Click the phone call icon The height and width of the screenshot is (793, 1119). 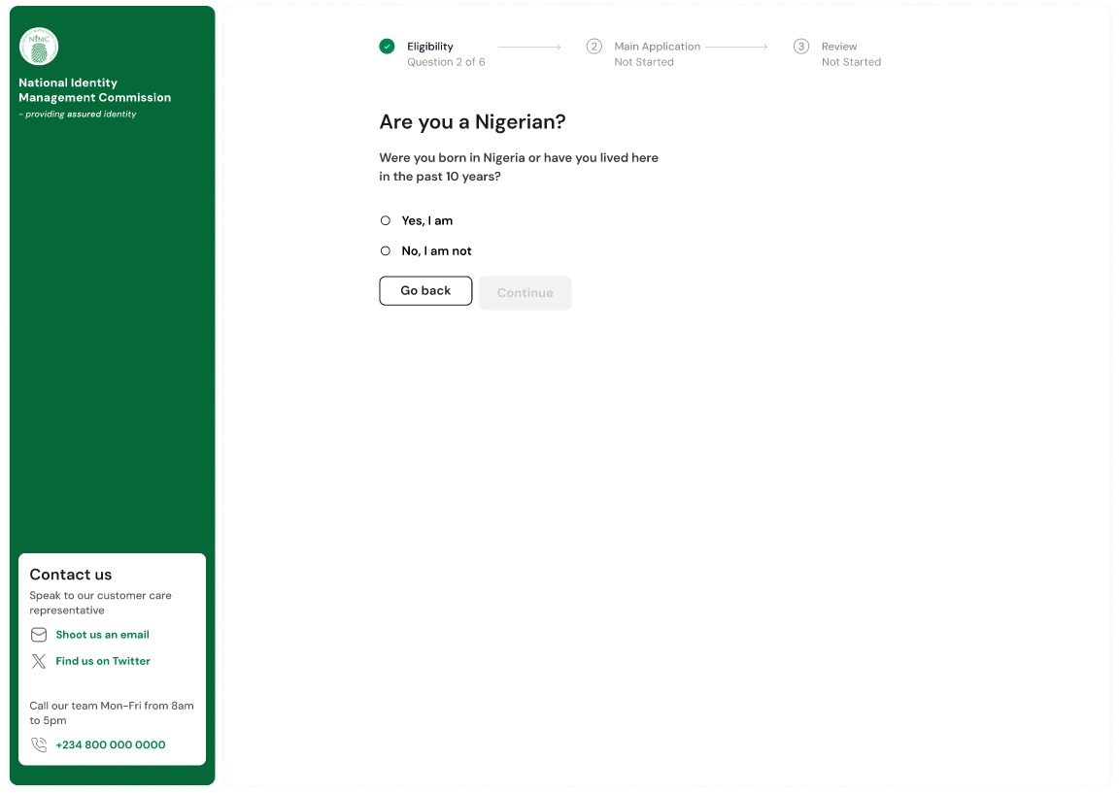(39, 744)
